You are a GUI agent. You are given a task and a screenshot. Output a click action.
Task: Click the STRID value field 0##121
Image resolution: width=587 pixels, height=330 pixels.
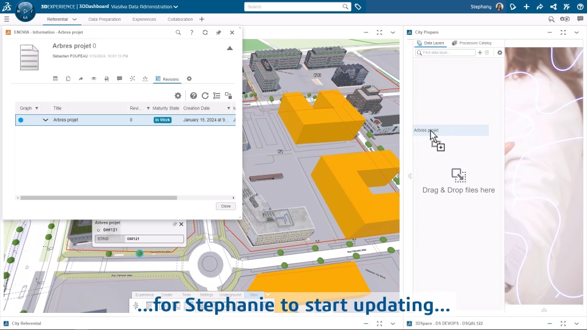tap(154, 239)
